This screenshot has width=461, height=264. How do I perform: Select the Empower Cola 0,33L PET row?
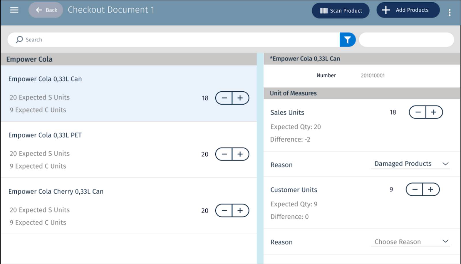tap(129, 150)
